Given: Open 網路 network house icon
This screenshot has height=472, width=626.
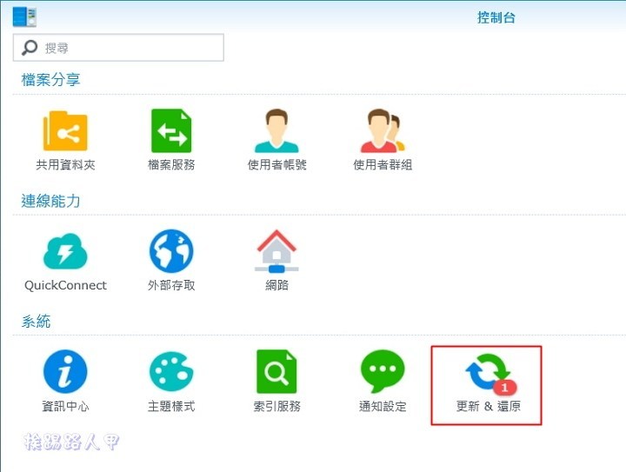Looking at the screenshot, I should pos(276,251).
